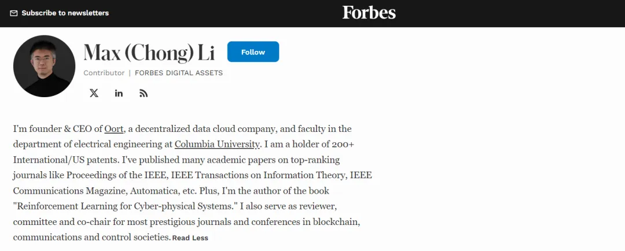Open the Oort link in bio
The width and height of the screenshot is (625, 251).
[114, 129]
